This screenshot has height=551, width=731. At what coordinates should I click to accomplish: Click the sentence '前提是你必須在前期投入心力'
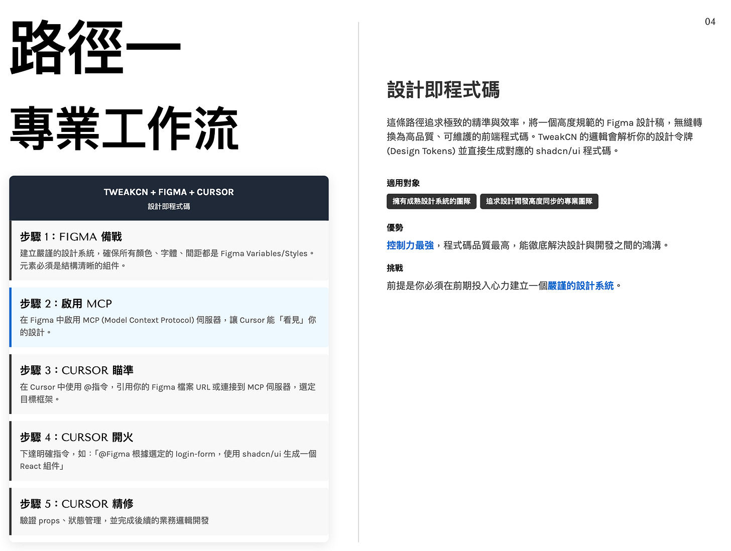pos(505,286)
